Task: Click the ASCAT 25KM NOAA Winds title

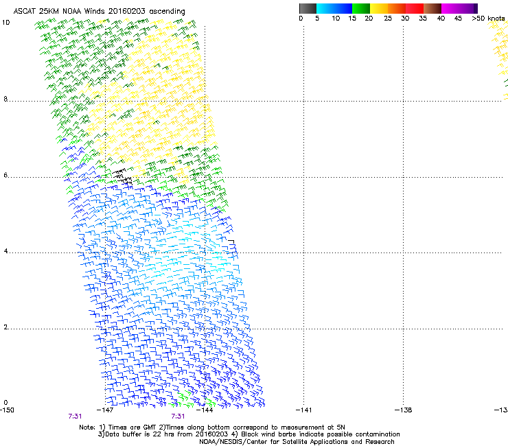Action: 99,12
